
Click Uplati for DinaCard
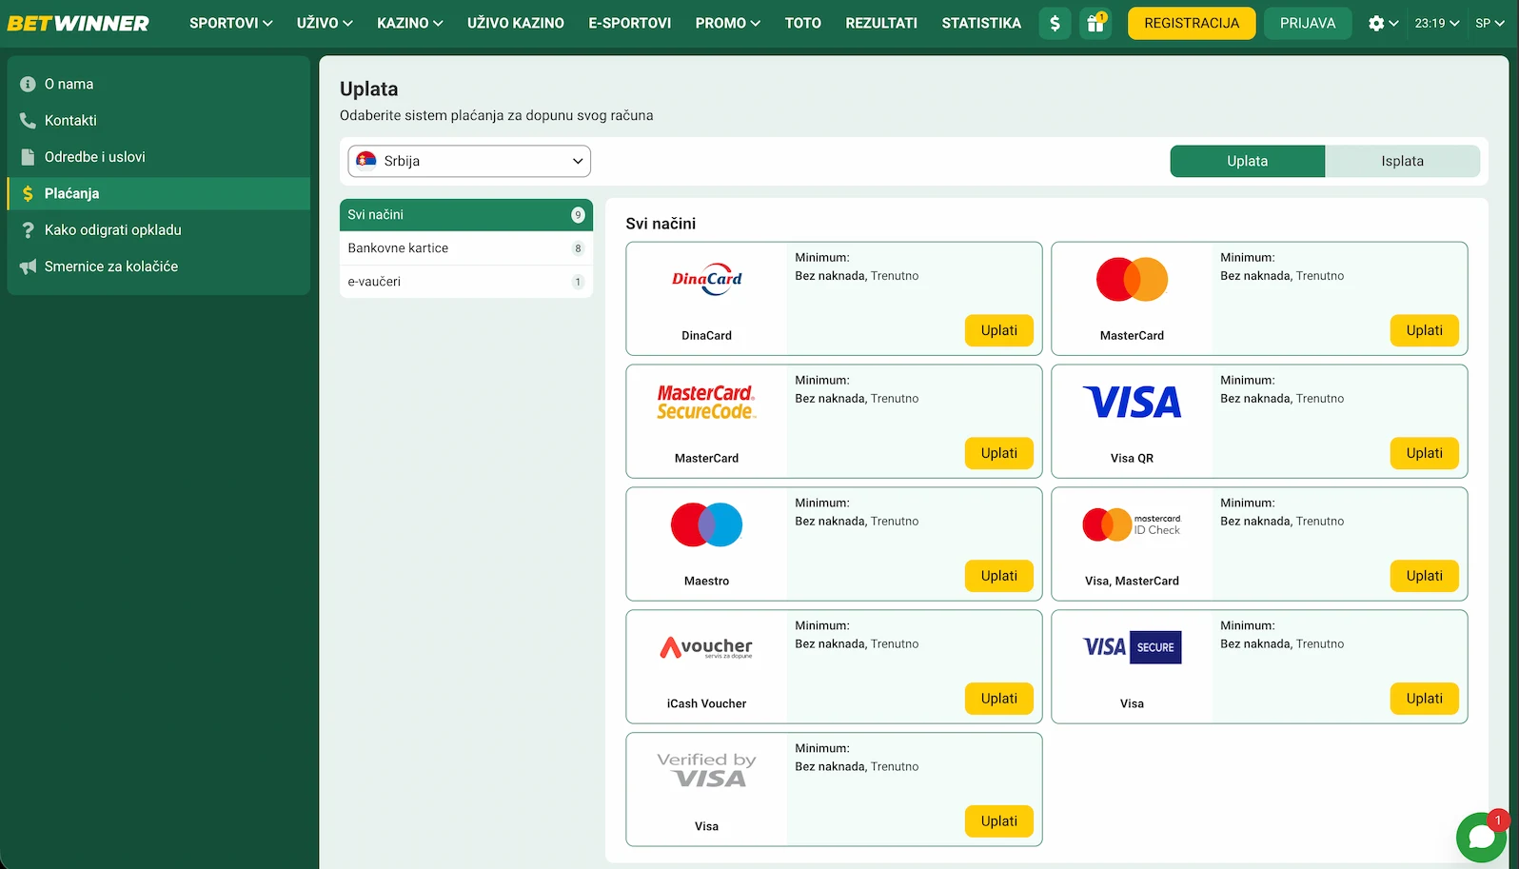coord(999,330)
